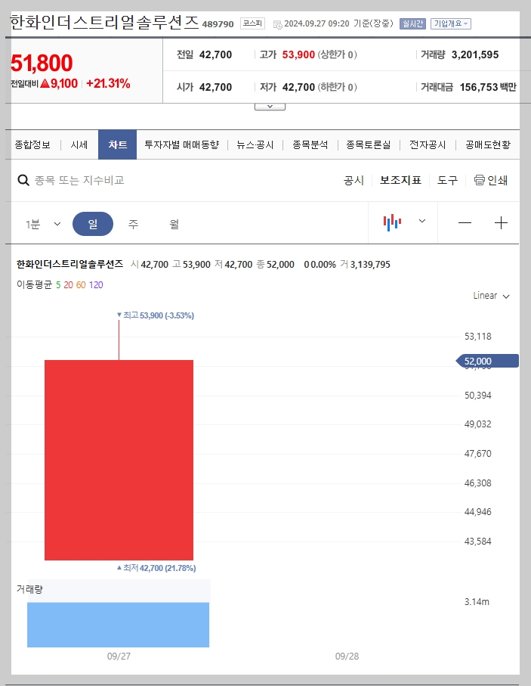
Task: Click the 거래대금 156,753 백만 value
Action: [x=488, y=87]
